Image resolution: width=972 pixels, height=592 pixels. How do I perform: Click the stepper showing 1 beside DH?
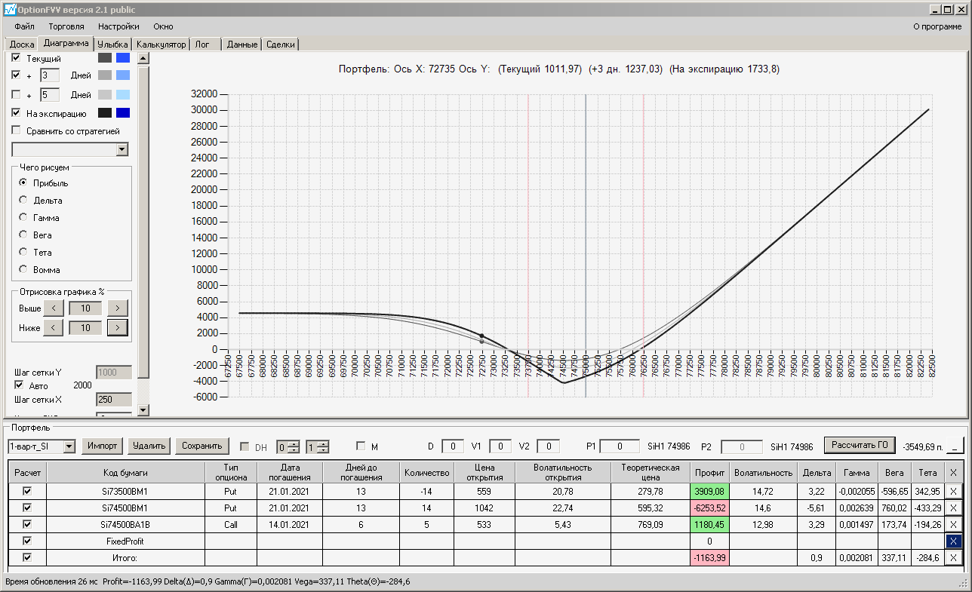tap(317, 446)
